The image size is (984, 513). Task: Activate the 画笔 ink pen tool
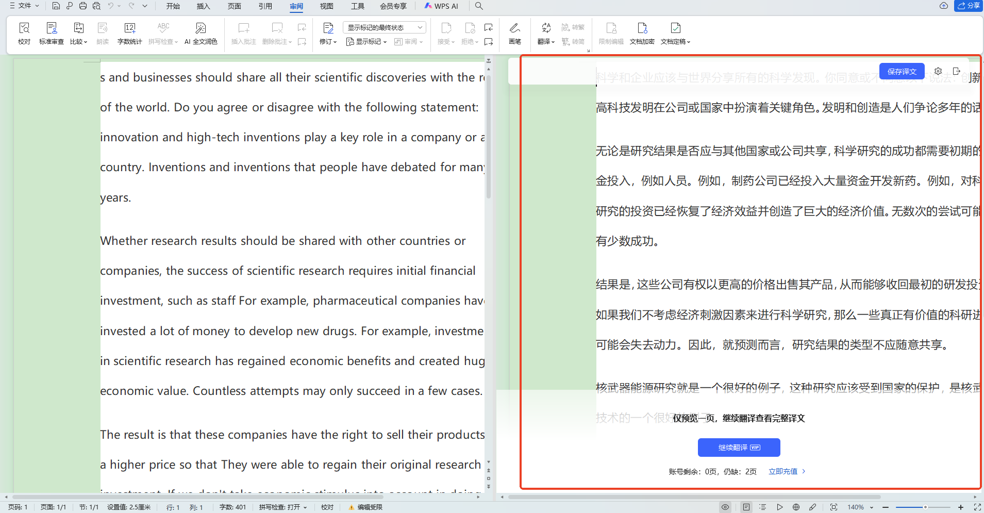coord(514,32)
